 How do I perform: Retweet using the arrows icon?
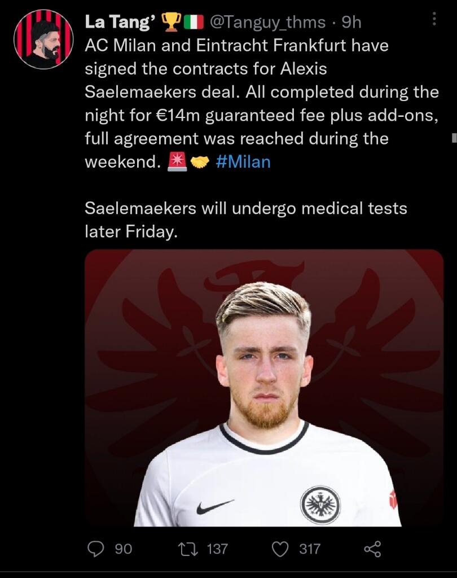[188, 549]
